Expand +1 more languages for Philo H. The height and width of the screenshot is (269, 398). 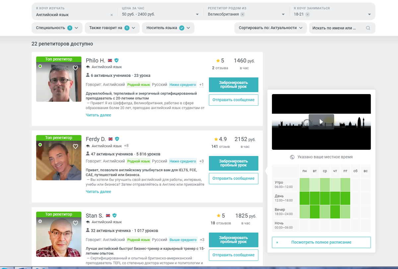pyautogui.click(x=201, y=84)
